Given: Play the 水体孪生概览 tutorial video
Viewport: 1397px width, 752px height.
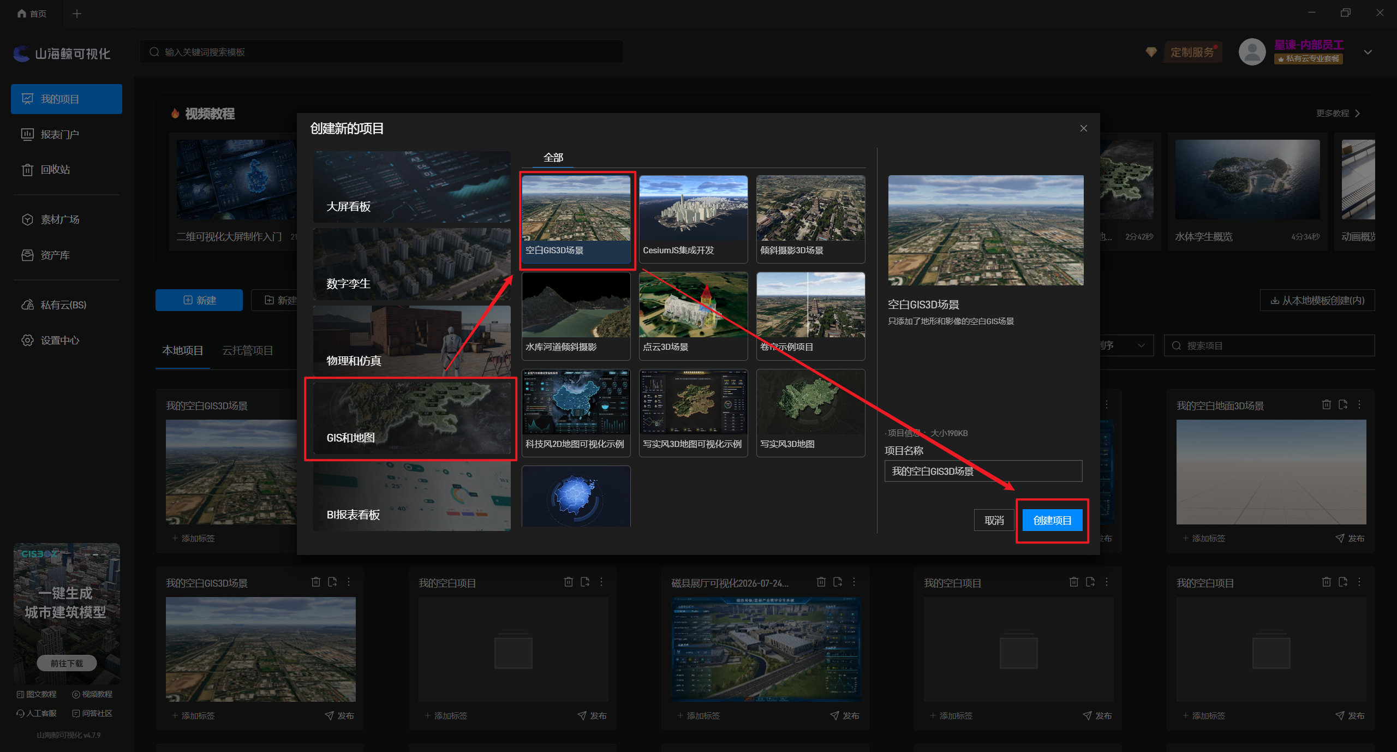Looking at the screenshot, I should point(1247,180).
